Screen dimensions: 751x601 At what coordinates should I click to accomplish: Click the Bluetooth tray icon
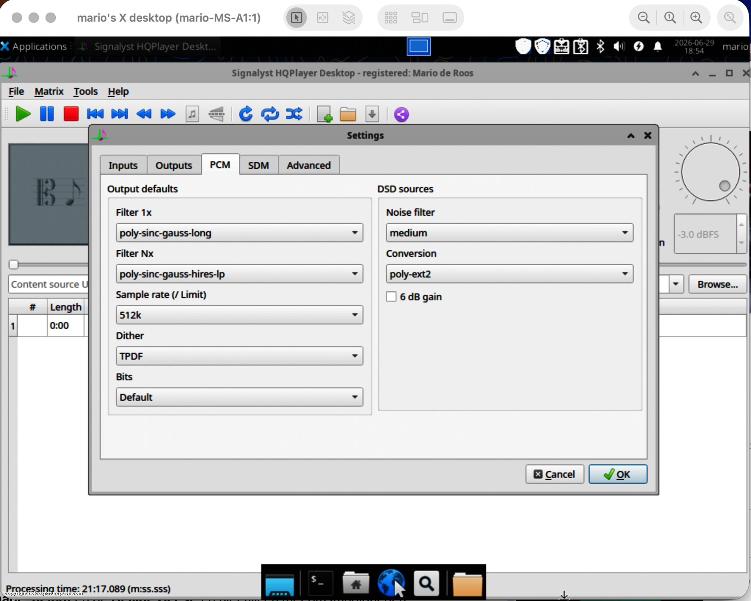pyautogui.click(x=600, y=46)
